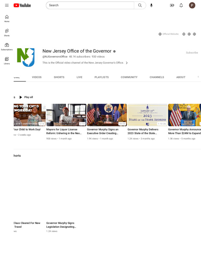Open the hamburger guide menu
Viewport: 201px width, 261px height.
pyautogui.click(x=7, y=5)
